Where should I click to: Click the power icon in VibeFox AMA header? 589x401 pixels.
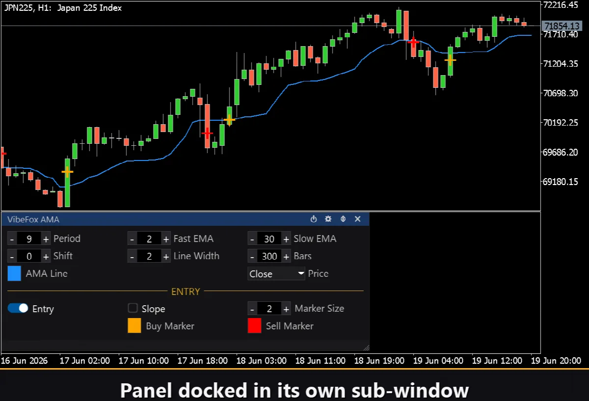tap(314, 219)
